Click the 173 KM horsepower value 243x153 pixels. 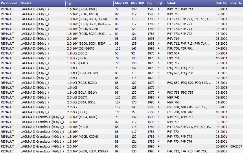click(134, 102)
